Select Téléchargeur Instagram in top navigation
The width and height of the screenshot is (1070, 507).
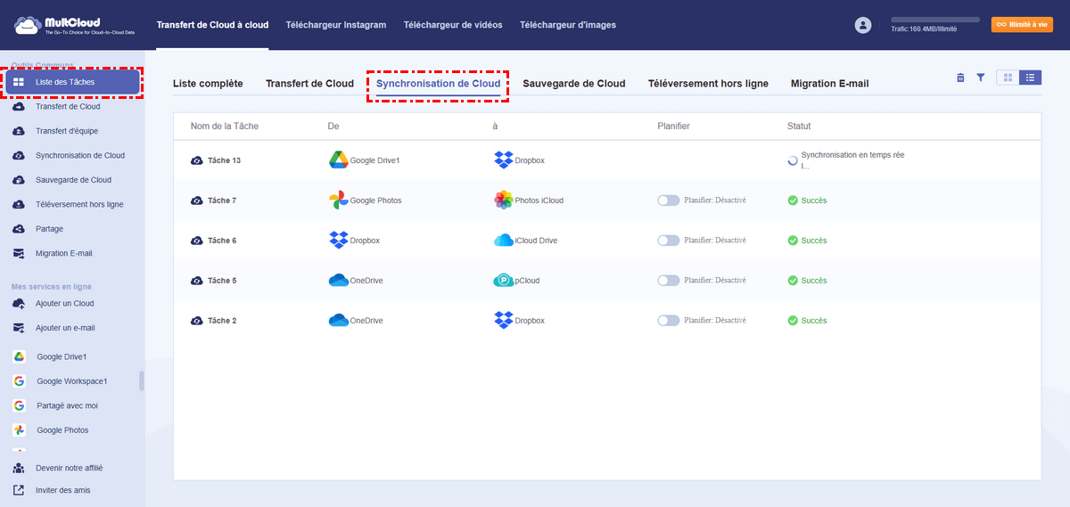335,25
